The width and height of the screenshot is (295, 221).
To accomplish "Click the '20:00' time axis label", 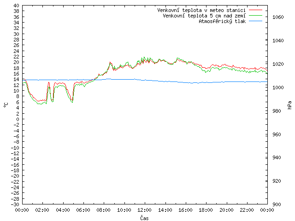I will click(226, 210).
